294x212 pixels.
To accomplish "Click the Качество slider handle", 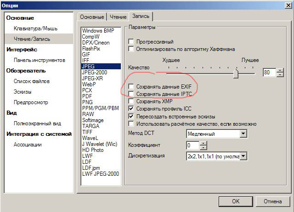I will (x=236, y=73).
